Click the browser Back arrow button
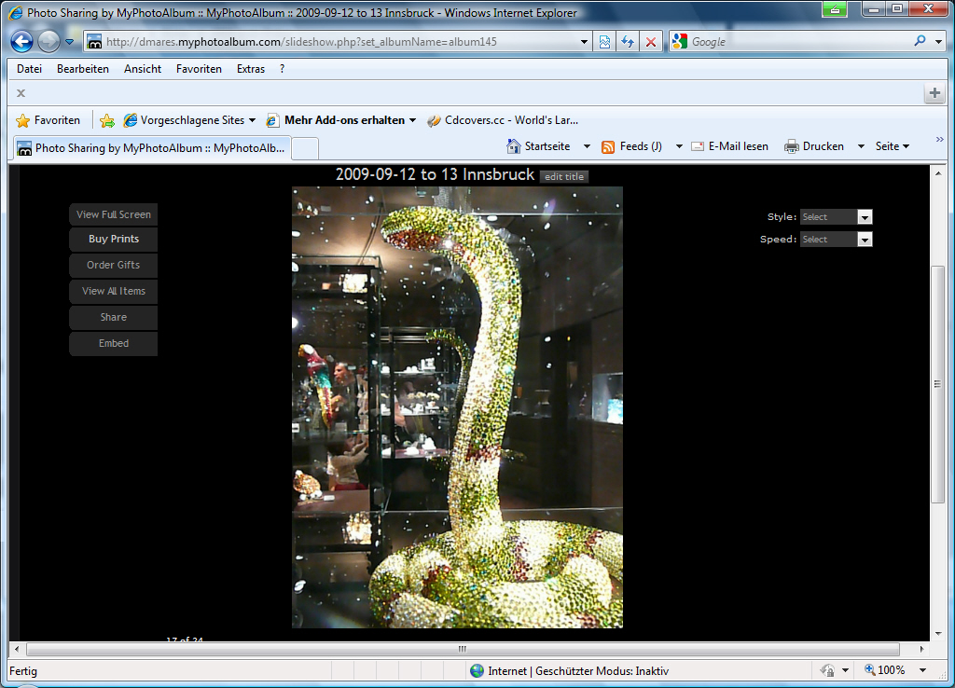955x688 pixels. point(22,42)
